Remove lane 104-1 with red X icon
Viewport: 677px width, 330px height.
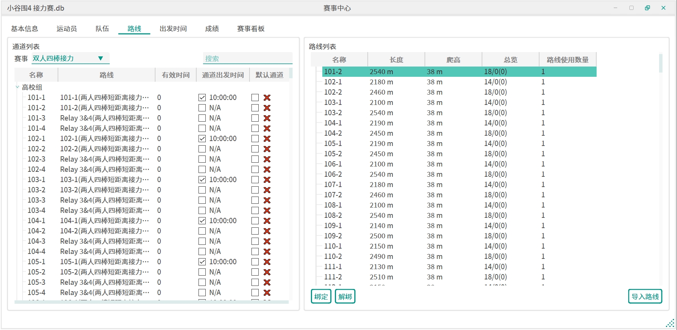pyautogui.click(x=267, y=221)
